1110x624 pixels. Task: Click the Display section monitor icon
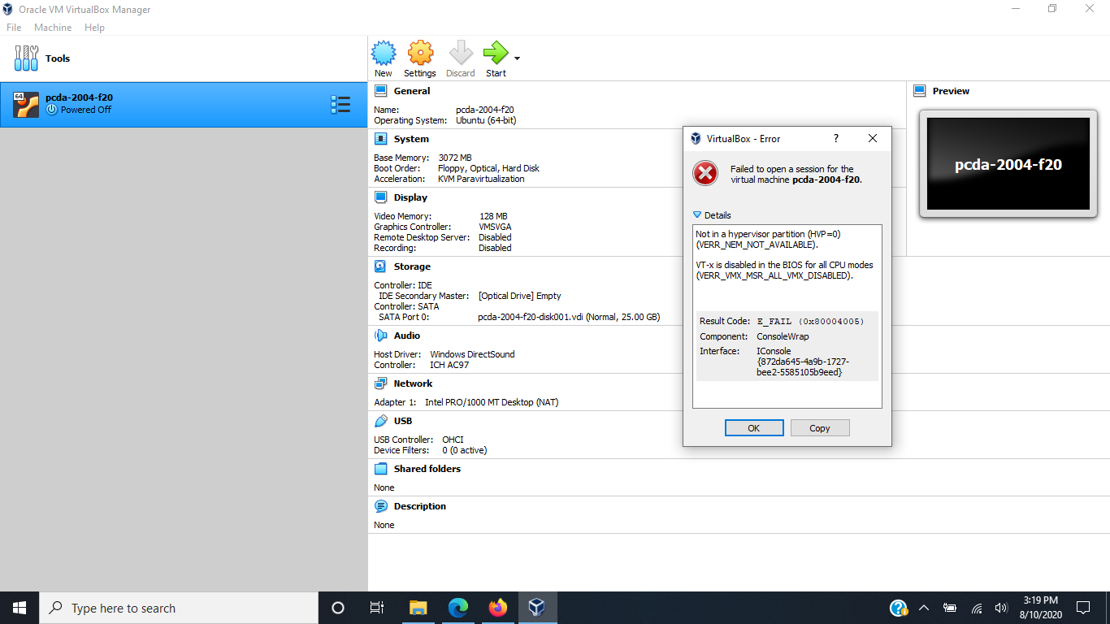point(380,197)
